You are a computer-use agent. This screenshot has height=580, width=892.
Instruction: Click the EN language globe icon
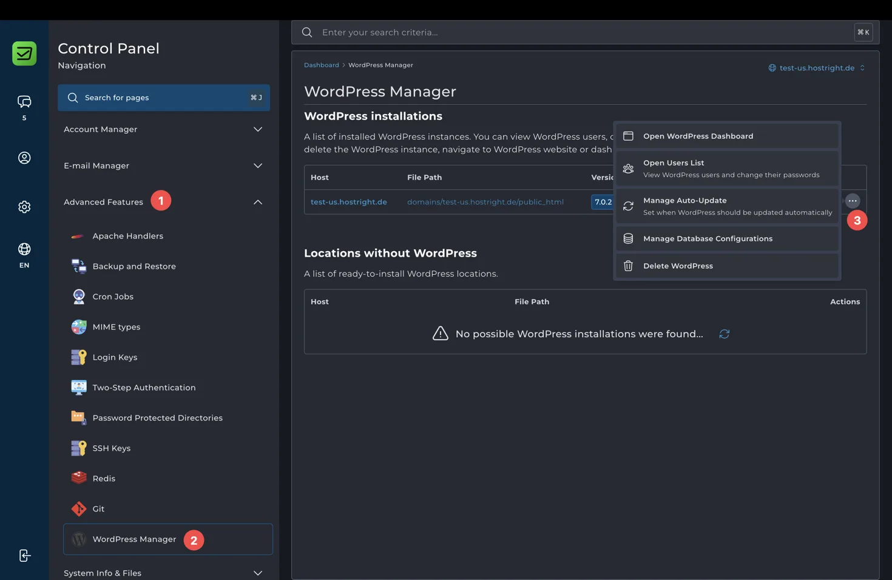tap(24, 249)
